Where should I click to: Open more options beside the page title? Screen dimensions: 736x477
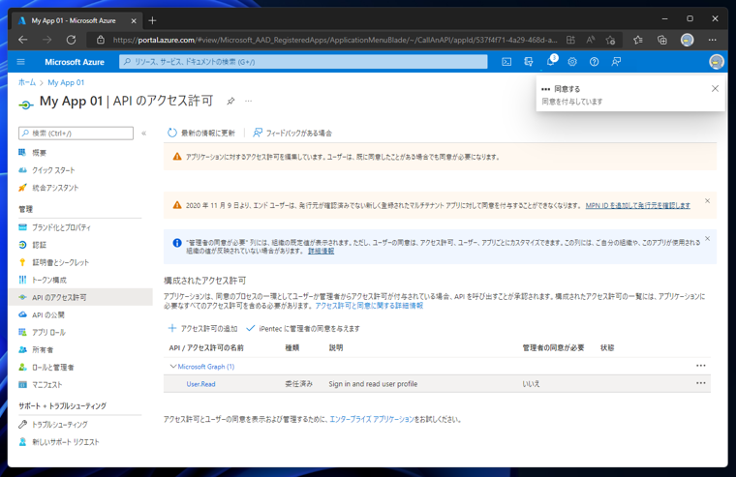click(x=248, y=101)
